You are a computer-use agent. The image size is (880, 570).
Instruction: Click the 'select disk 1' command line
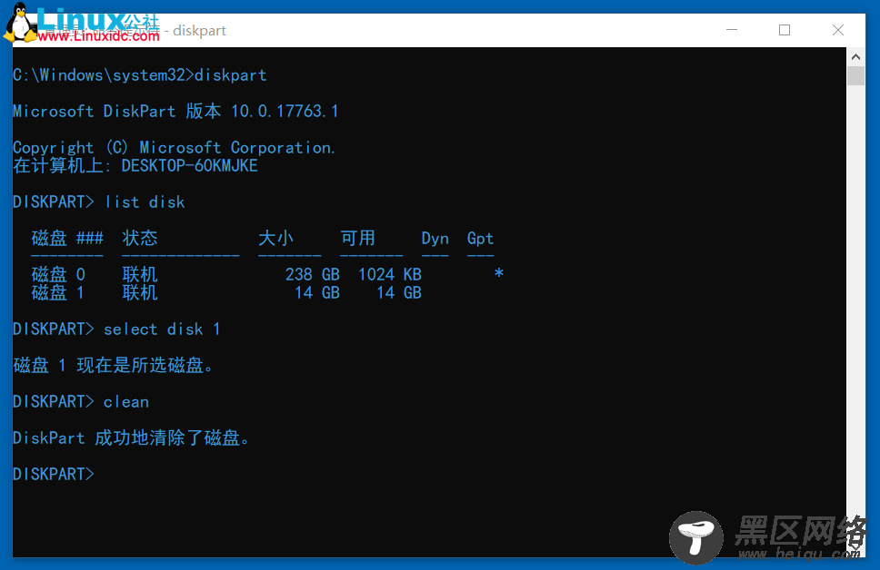(x=116, y=329)
